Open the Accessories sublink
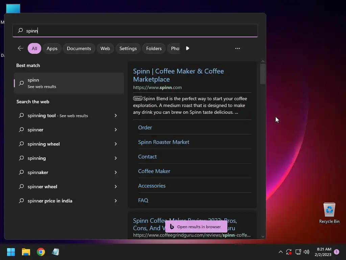 152,186
